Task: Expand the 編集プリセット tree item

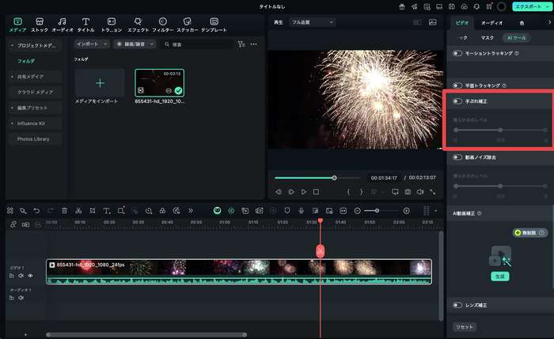Action: pos(13,108)
